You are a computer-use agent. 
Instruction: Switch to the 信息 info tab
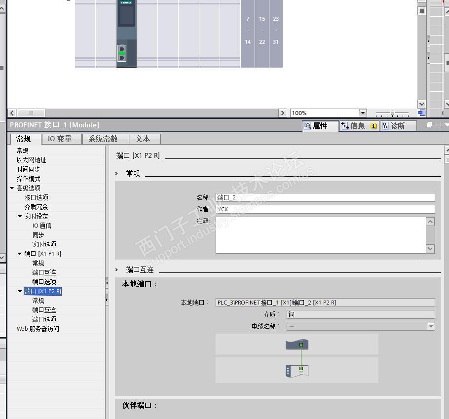tap(359, 126)
